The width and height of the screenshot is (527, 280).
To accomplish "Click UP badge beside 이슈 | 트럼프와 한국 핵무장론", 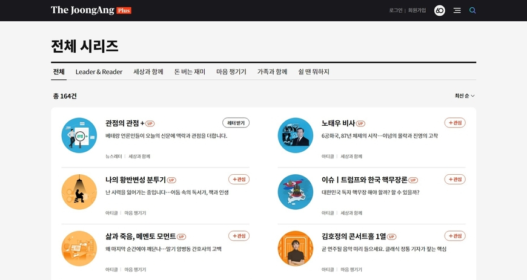I will 413,180.
